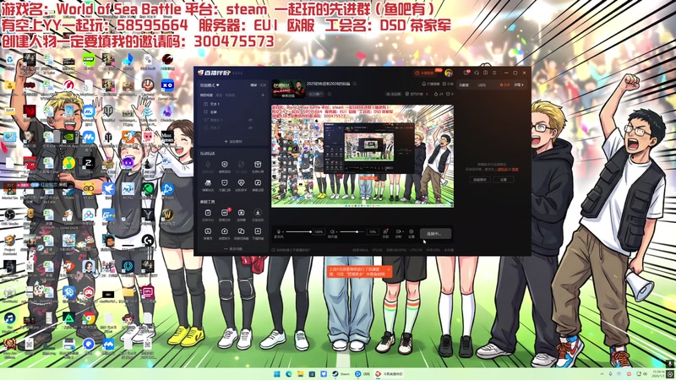Click the flame popularity count 24

tap(439, 94)
